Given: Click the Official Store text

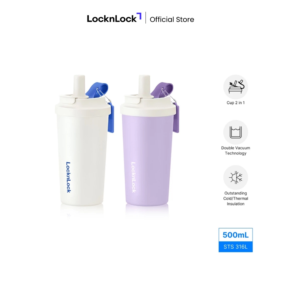Looking at the screenshot, I should point(172,19).
